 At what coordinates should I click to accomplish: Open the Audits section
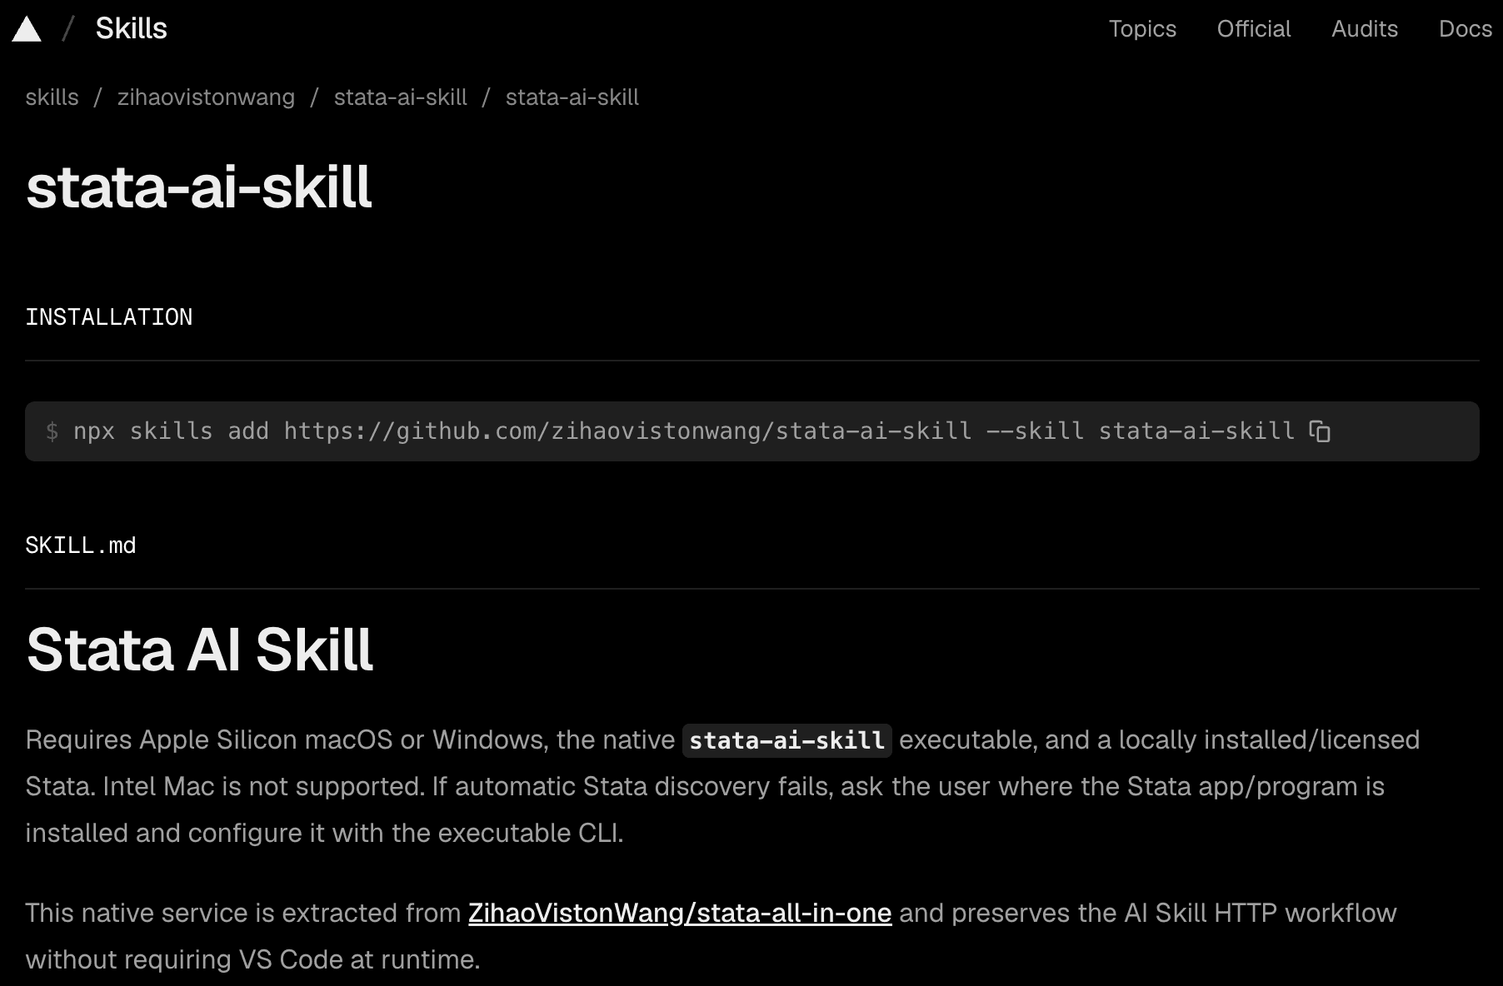[1365, 28]
